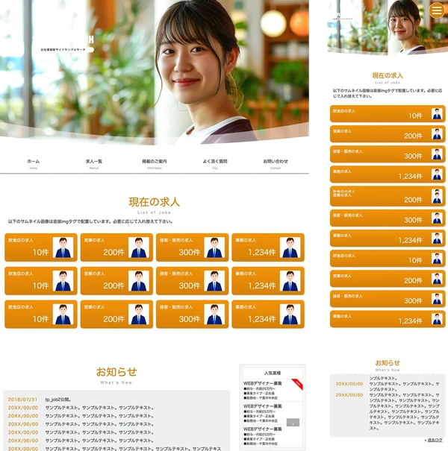Open the bottom WEBデザイナー募集 entry in 人気業種

coord(273,436)
